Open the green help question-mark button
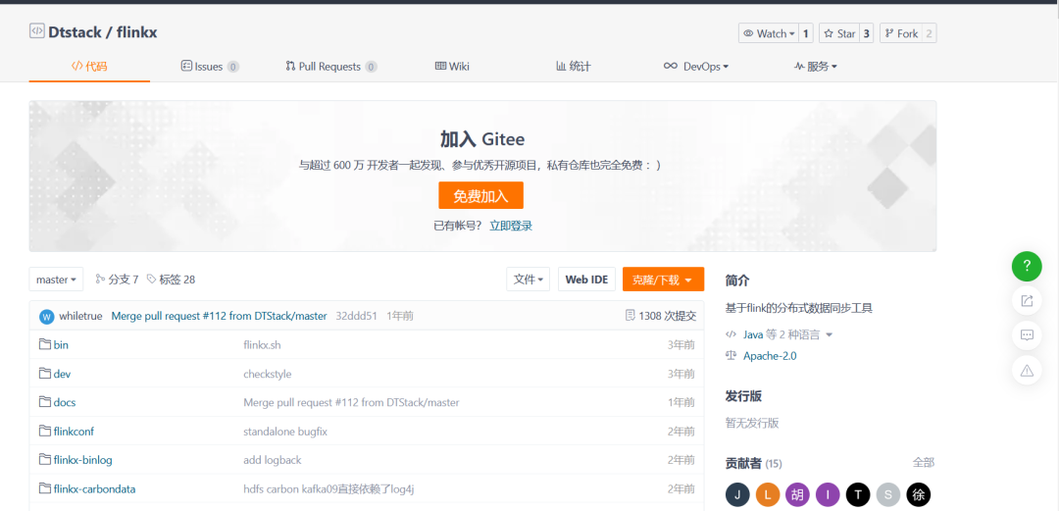1059x511 pixels. click(1027, 267)
